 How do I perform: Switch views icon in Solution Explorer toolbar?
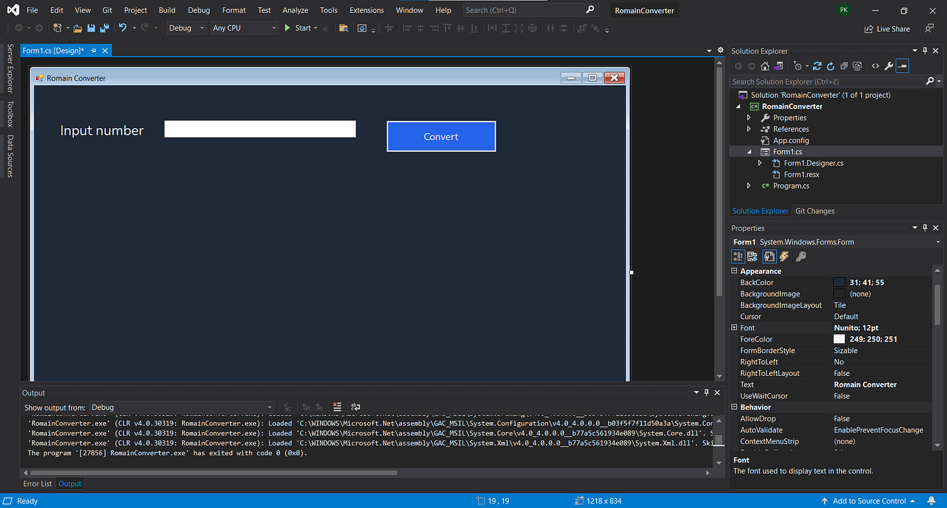[x=778, y=66]
